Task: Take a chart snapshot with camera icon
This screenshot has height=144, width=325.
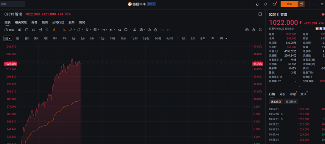Action: [247, 30]
